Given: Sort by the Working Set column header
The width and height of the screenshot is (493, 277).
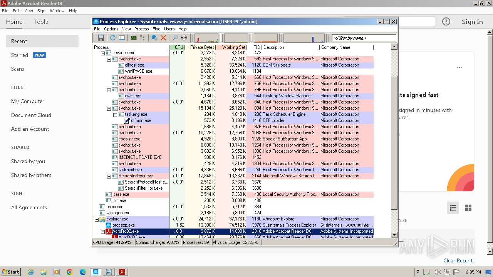Looking at the screenshot, I should coord(231,47).
